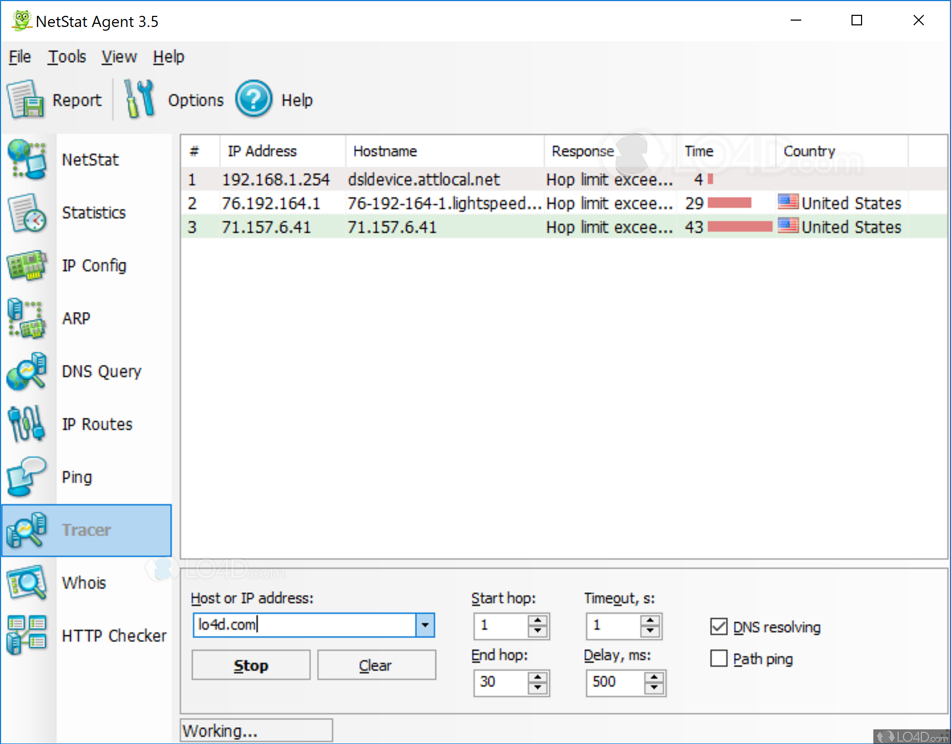Viewport: 951px width, 744px height.
Task: Enable Path ping option
Action: [x=719, y=658]
